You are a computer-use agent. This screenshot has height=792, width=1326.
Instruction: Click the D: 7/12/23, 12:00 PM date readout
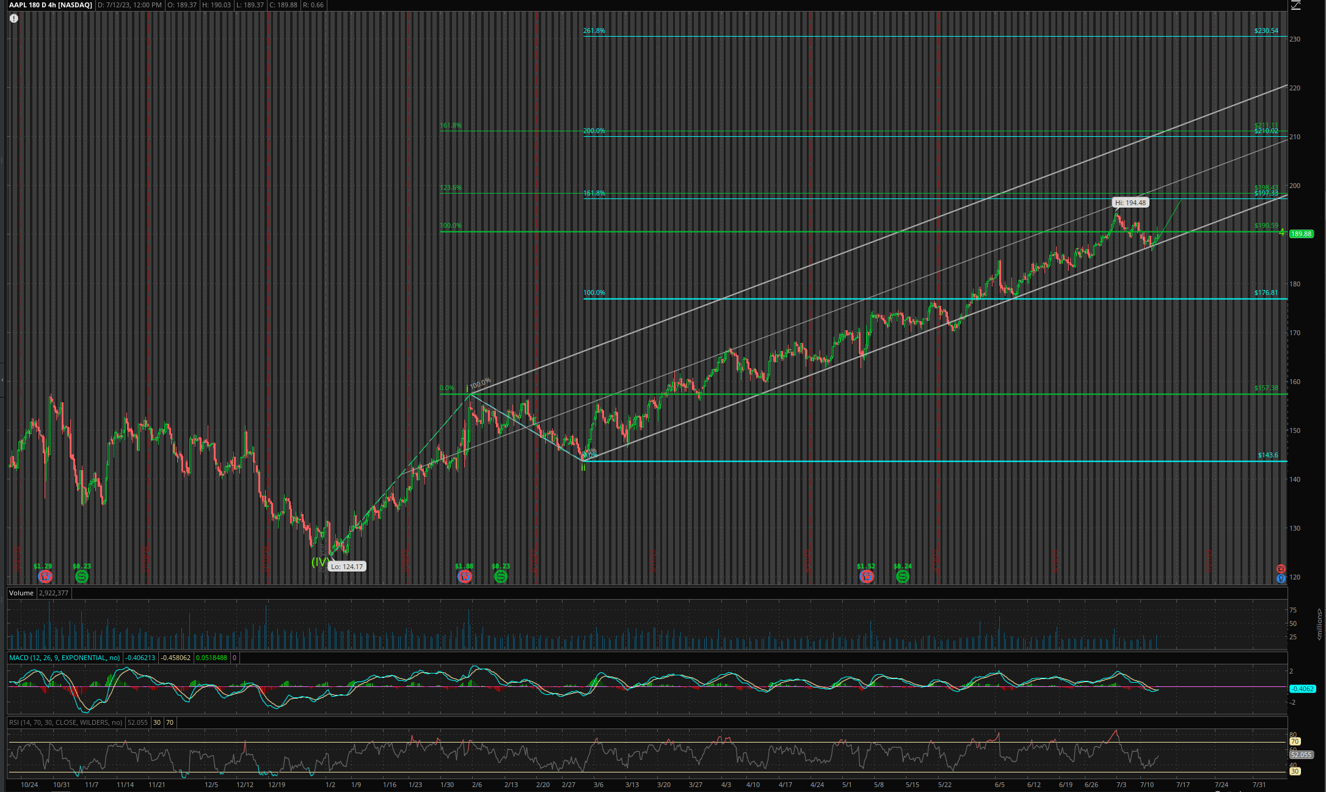point(130,5)
